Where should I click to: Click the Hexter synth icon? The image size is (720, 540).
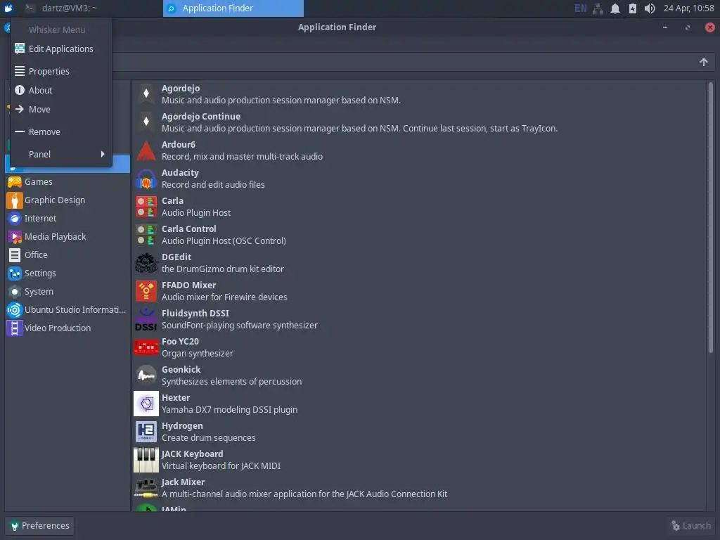pyautogui.click(x=146, y=404)
